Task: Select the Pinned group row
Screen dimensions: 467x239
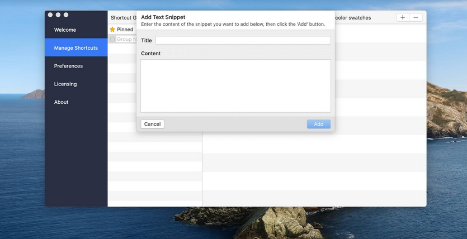Action: pyautogui.click(x=122, y=30)
